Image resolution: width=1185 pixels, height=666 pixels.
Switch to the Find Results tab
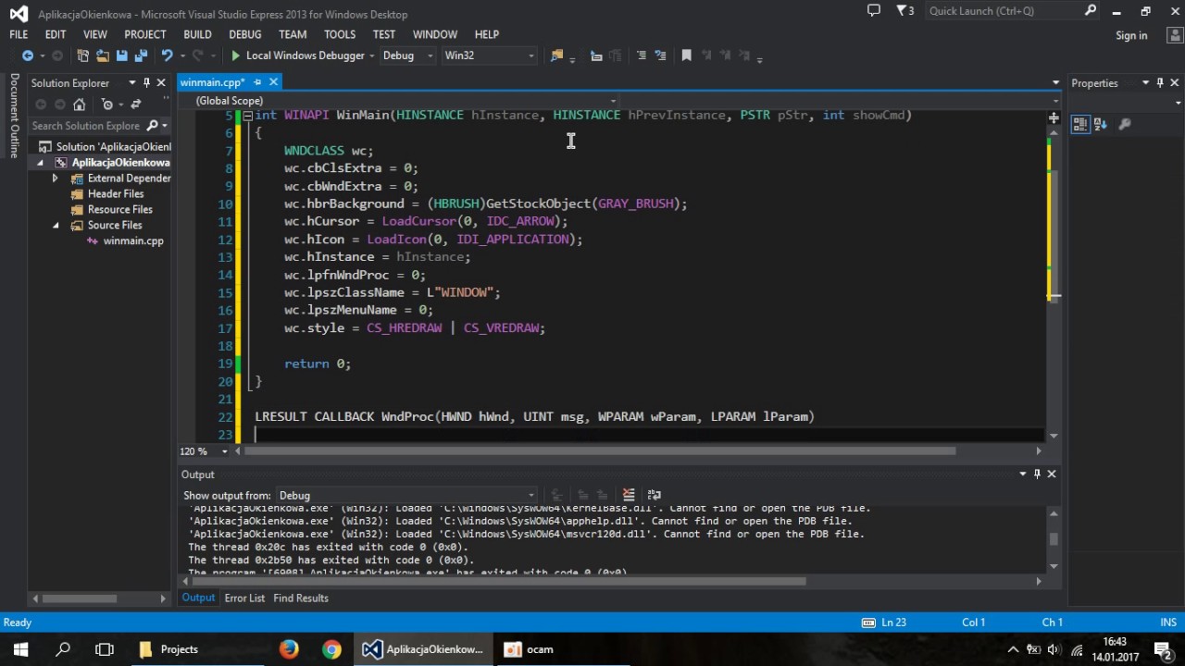[301, 598]
